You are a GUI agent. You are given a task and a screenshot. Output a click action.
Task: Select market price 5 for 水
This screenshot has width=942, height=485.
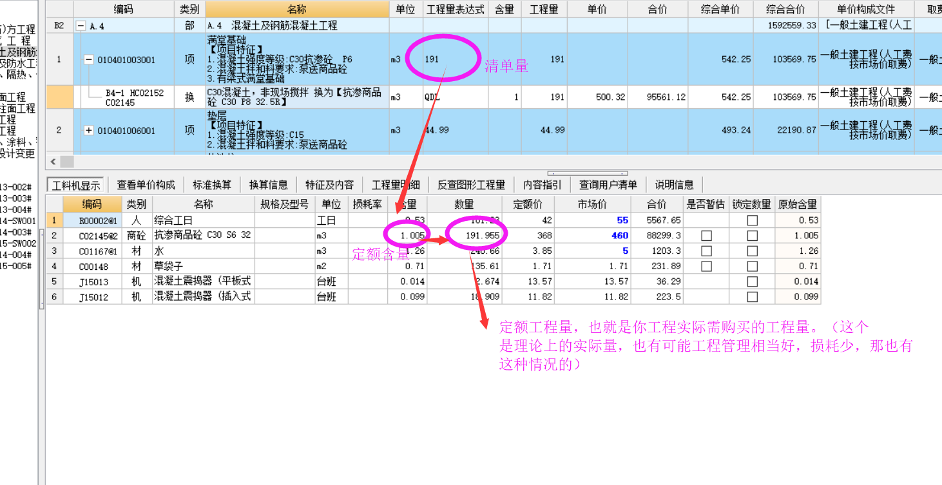point(592,251)
